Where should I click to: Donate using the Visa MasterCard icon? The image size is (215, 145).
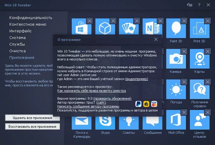pos(154,104)
